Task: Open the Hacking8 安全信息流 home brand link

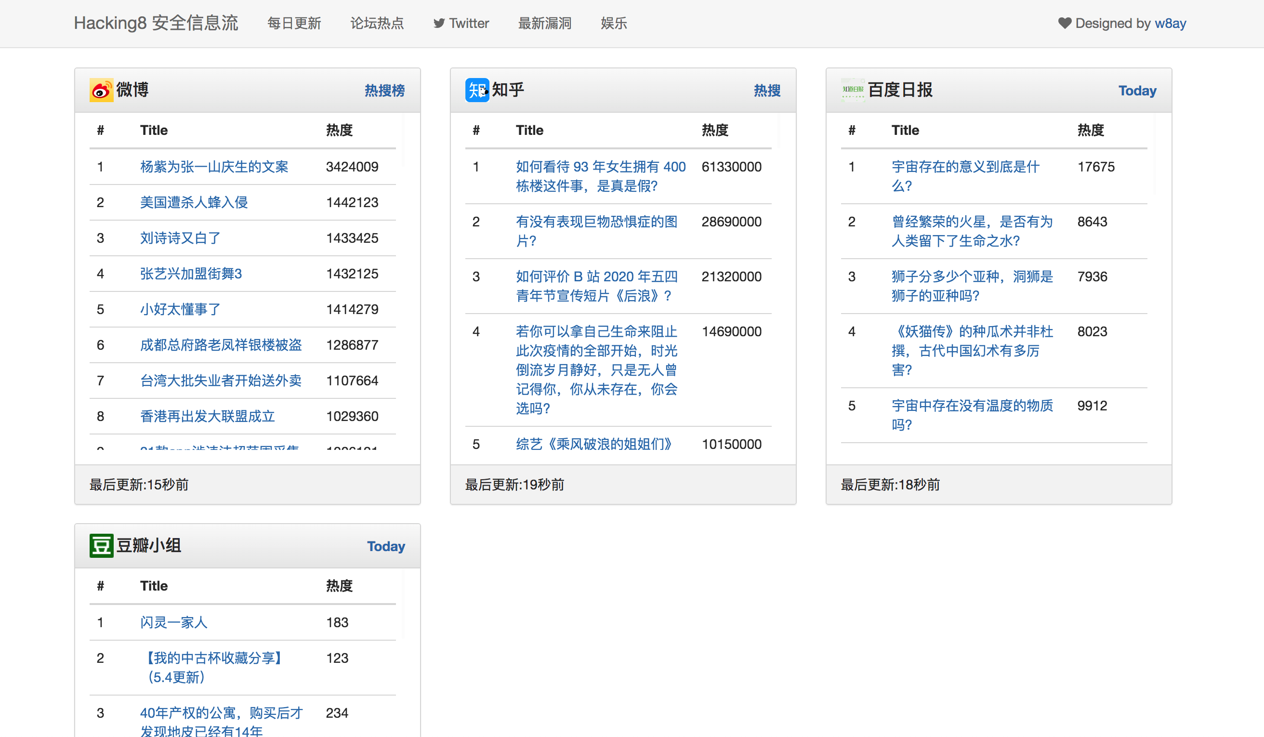Action: (156, 24)
